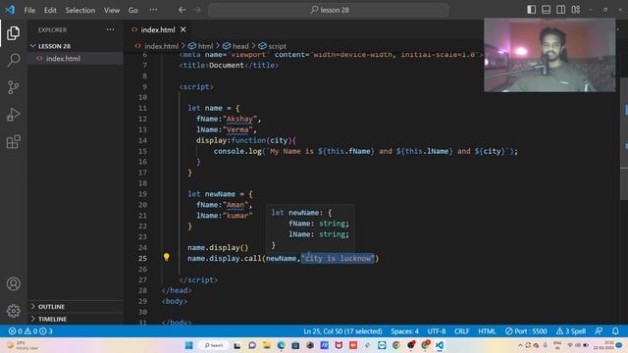Open the Selection menu
Image resolution: width=628 pixels, height=353 pixels.
[x=80, y=10]
